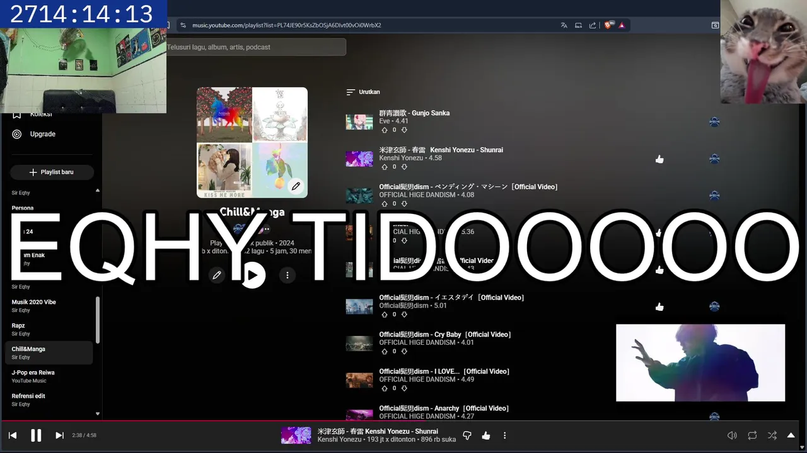
Task: Upvote the I LOVE... track
Action: coord(385,388)
